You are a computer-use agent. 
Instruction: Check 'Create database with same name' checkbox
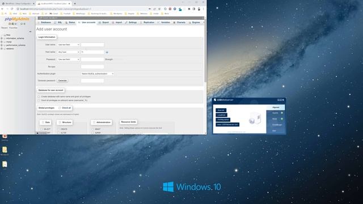tap(39, 96)
